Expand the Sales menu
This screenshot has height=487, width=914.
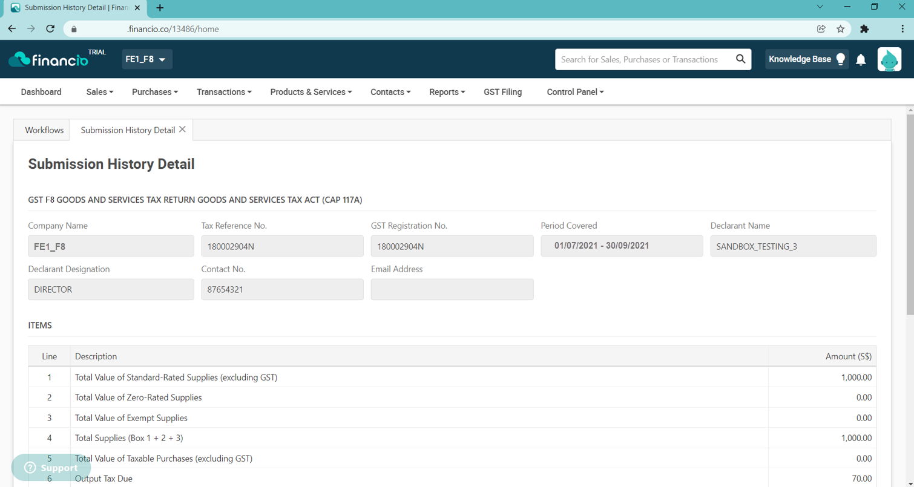pyautogui.click(x=100, y=92)
